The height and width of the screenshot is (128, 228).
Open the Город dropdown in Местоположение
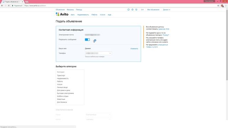(98, 114)
